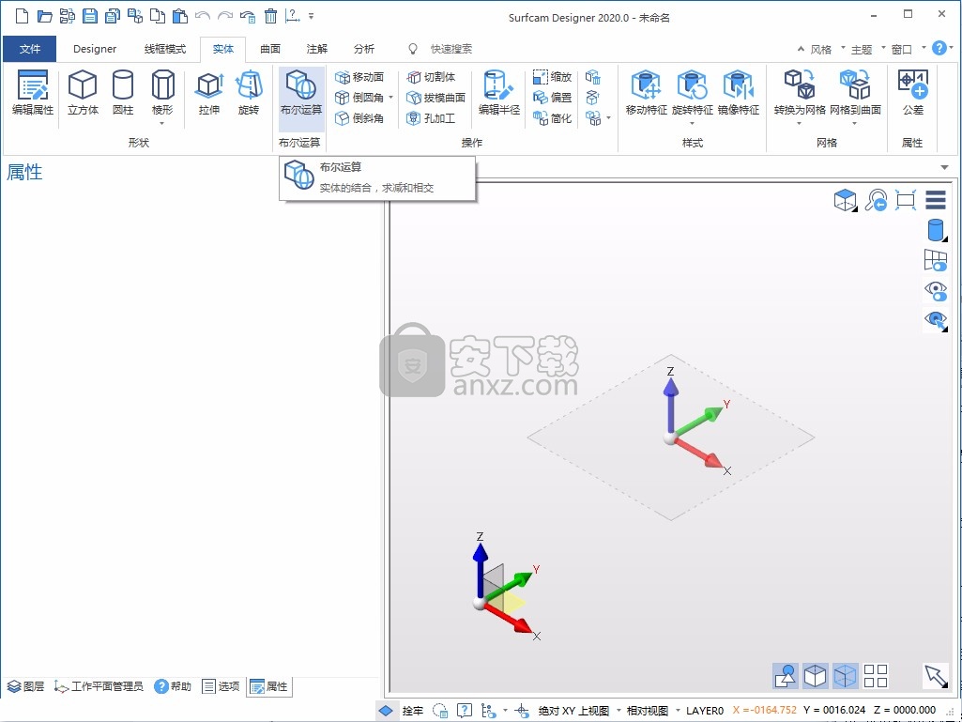Select the 棱形 prism shape tool

pos(162,93)
